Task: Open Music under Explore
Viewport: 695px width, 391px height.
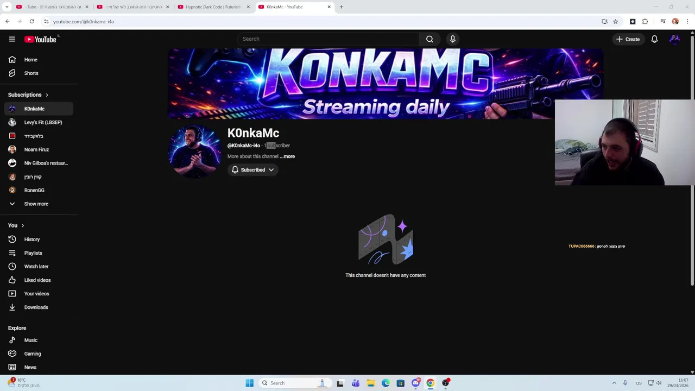Action: click(x=39, y=340)
